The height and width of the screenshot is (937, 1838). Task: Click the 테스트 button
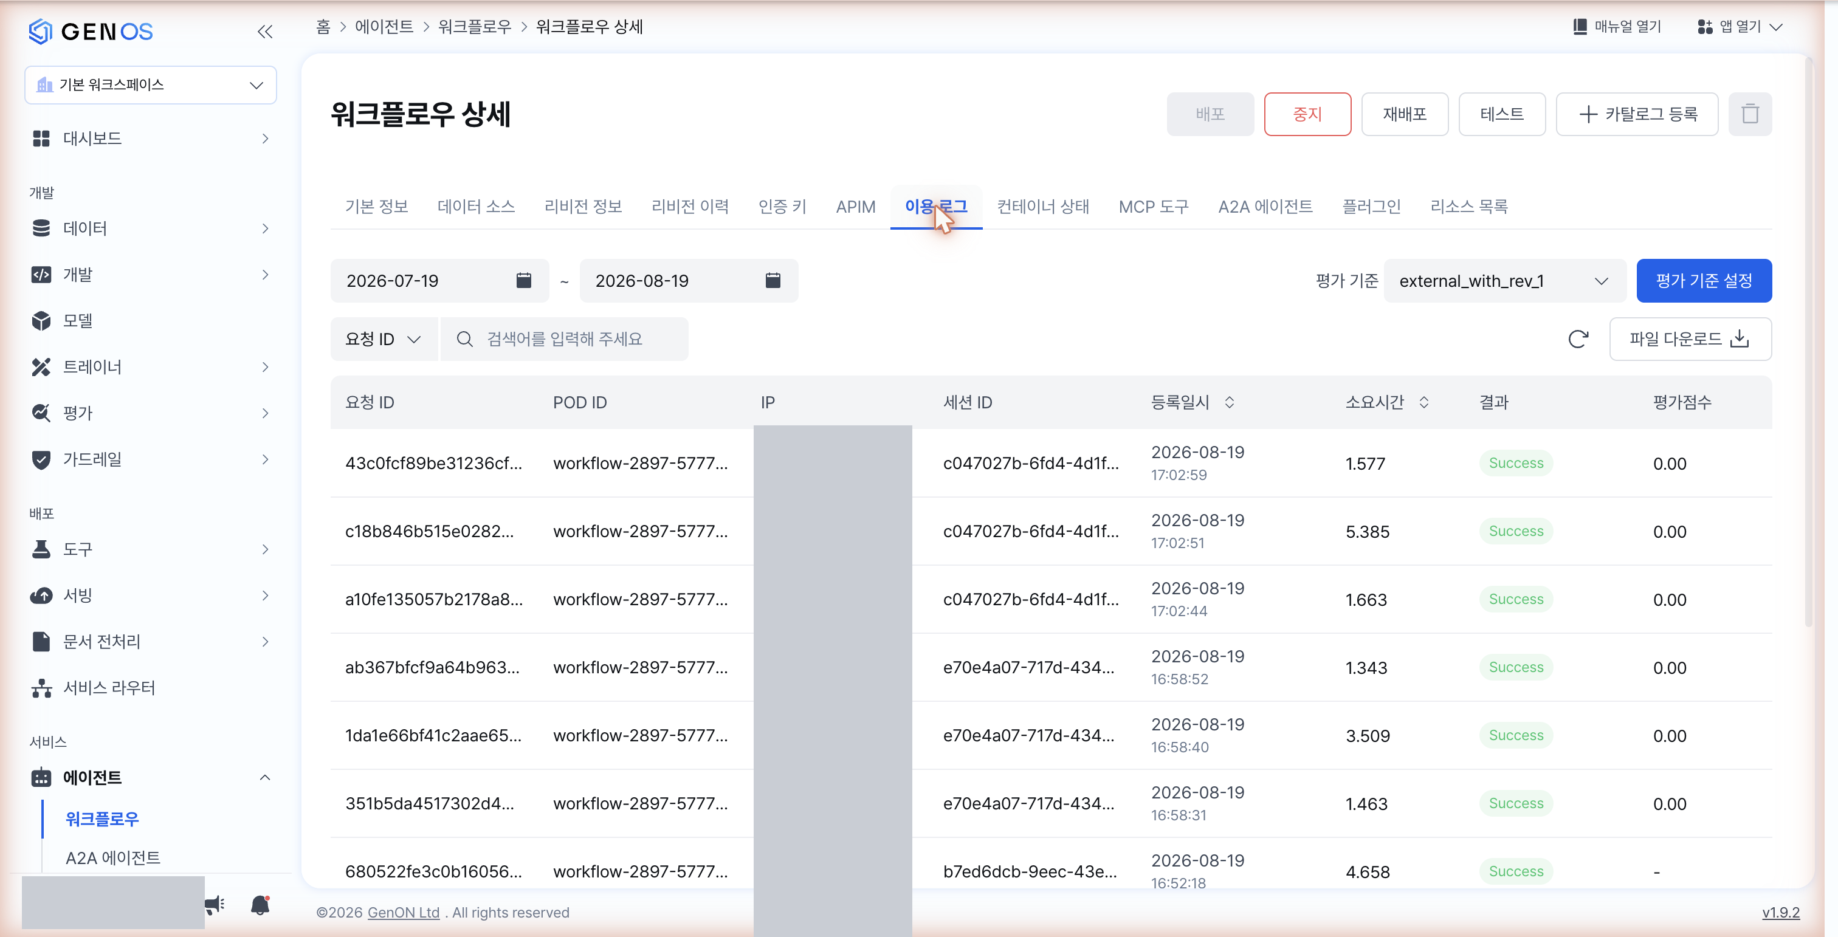(x=1502, y=114)
